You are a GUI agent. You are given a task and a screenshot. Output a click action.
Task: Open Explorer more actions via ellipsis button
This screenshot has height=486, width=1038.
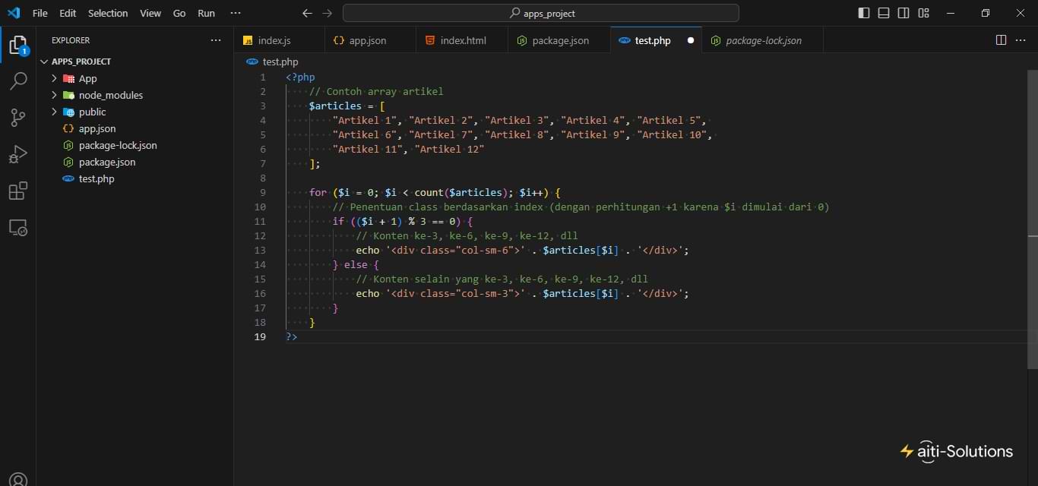pyautogui.click(x=216, y=40)
